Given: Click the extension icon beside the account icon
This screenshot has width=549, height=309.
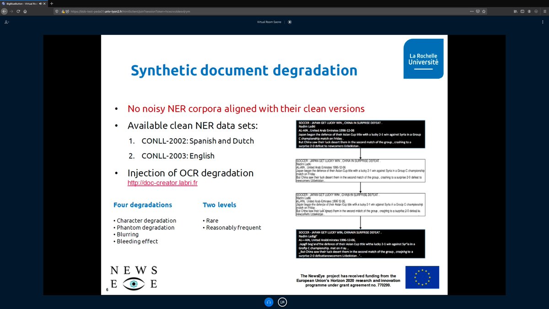Looking at the screenshot, I should point(536,11).
